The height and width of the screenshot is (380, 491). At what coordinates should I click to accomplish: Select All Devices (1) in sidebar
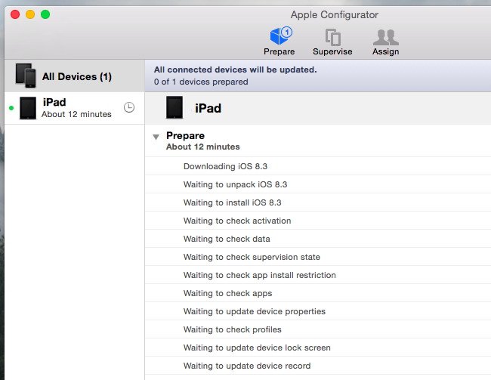point(75,76)
